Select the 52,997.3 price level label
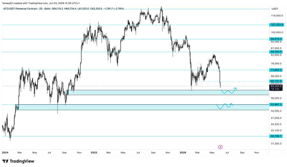Image resolution: width=287 pixels, height=167 pixels. click(276, 105)
